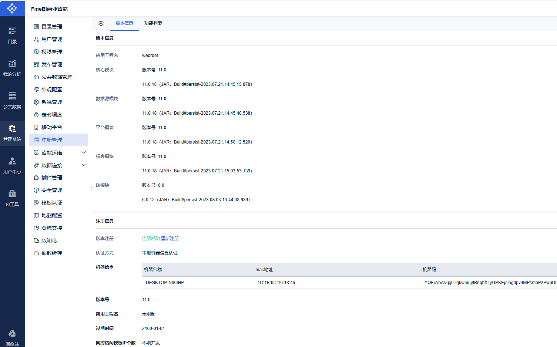
Task: Switch to the 版本信息 tab
Action: pyautogui.click(x=124, y=23)
